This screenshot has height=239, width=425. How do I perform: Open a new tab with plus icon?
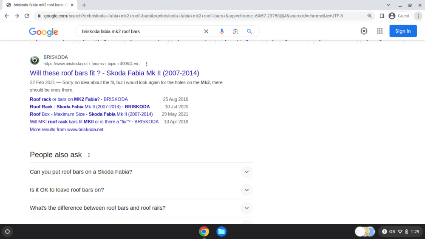[84, 5]
